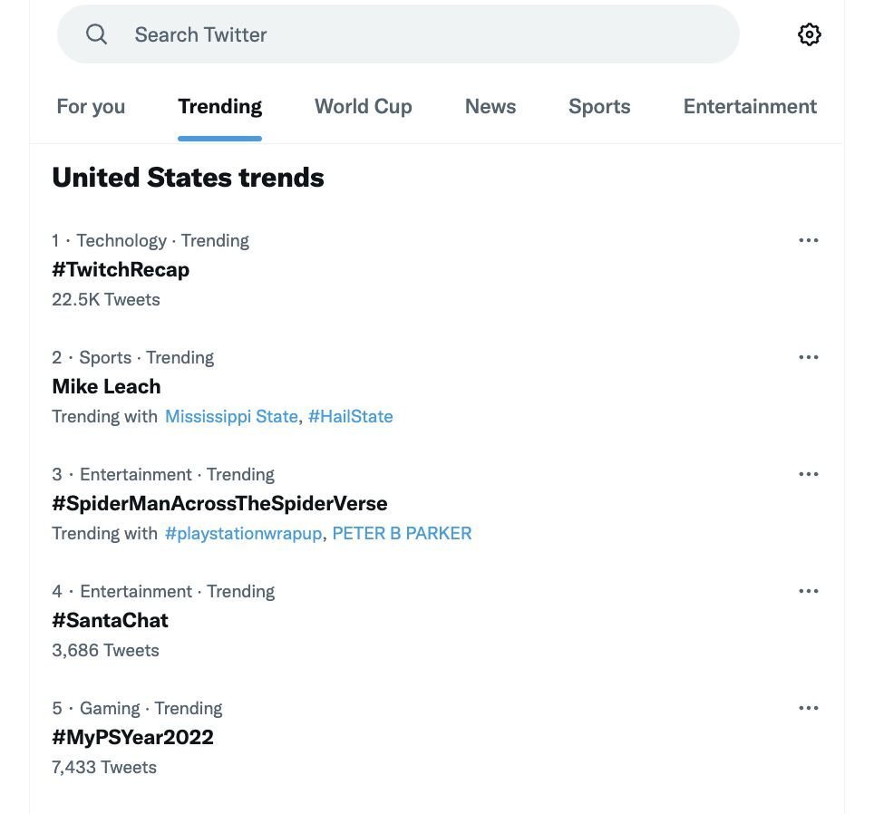Image resolution: width=874 pixels, height=814 pixels.
Task: Focus the Search Twitter field
Action: tap(398, 34)
